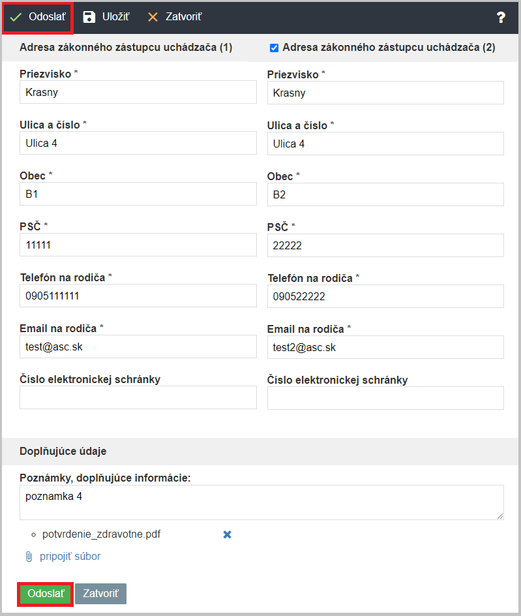Viewport: 521px width, 616px height.
Task: Open help via the question mark icon
Action: [x=501, y=17]
